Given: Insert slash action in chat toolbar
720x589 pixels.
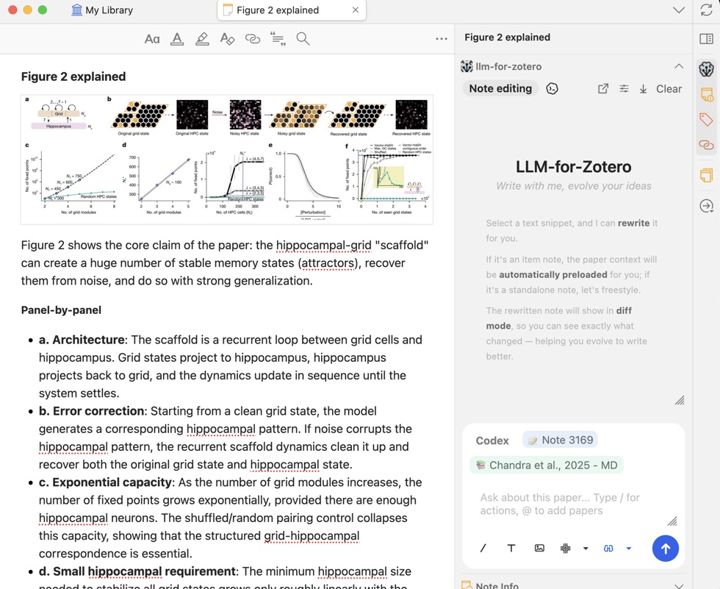Looking at the screenshot, I should coord(483,548).
